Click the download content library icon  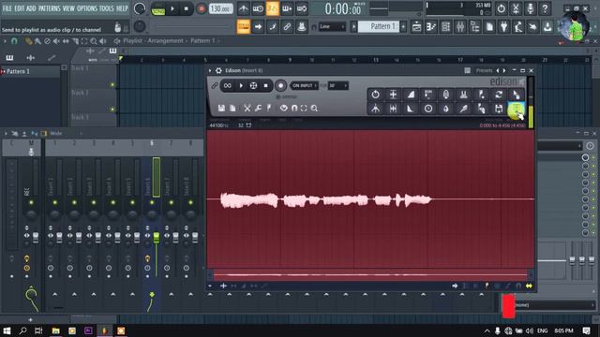click(x=547, y=26)
